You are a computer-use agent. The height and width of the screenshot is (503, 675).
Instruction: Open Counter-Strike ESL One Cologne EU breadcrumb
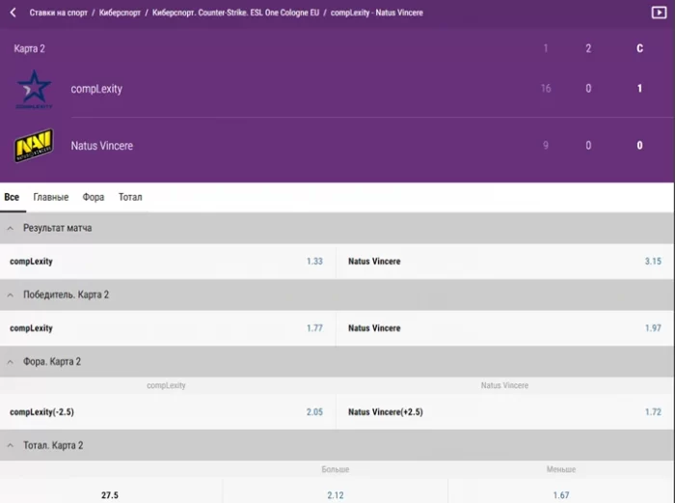coord(235,13)
